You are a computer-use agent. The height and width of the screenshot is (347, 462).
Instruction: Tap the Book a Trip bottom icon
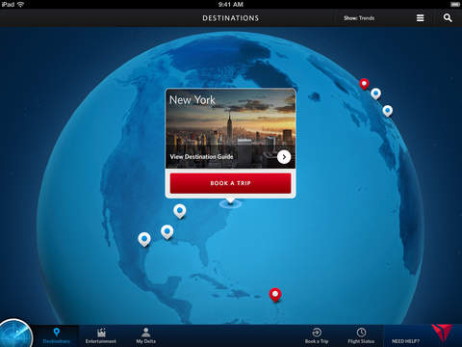point(317,335)
